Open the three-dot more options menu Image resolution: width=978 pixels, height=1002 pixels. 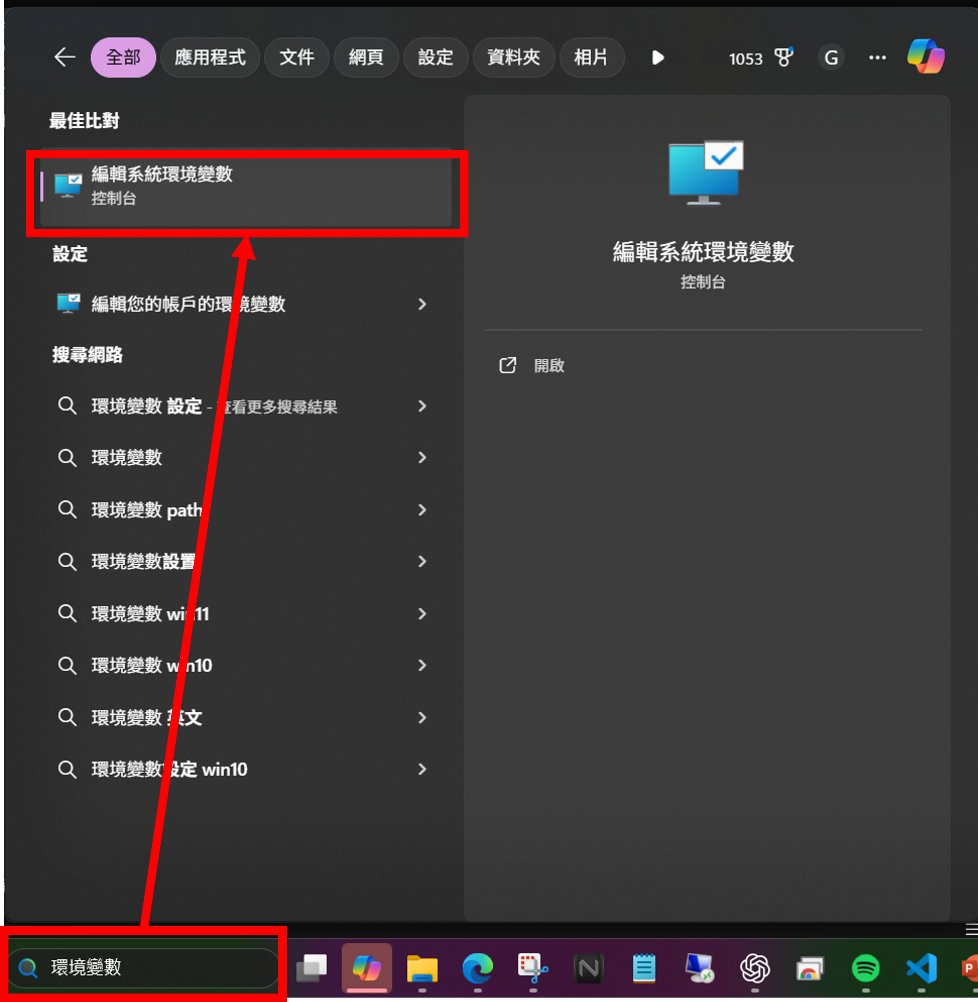(x=877, y=57)
